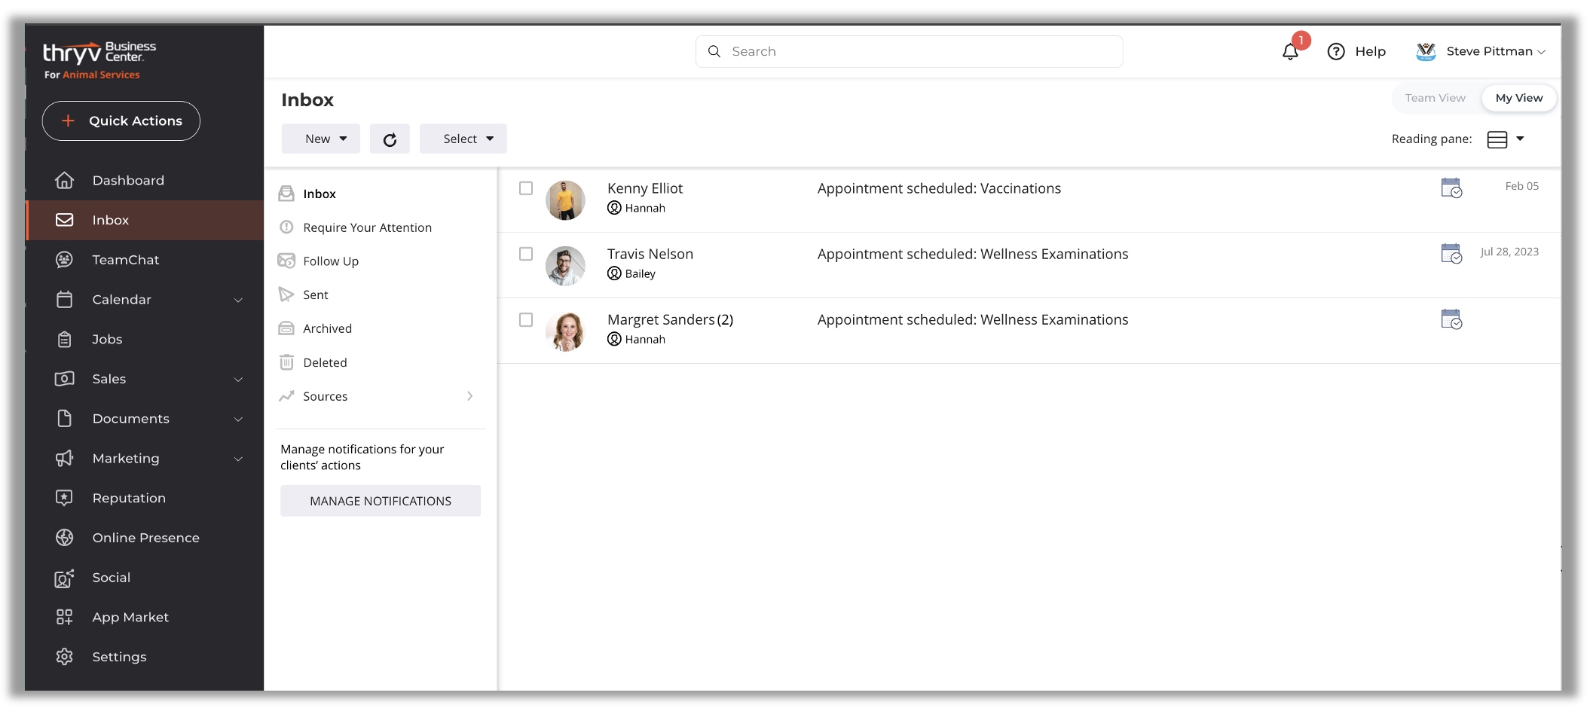Click Travis Nelson's appointment calendar icon
The image size is (1593, 714).
coord(1451,253)
